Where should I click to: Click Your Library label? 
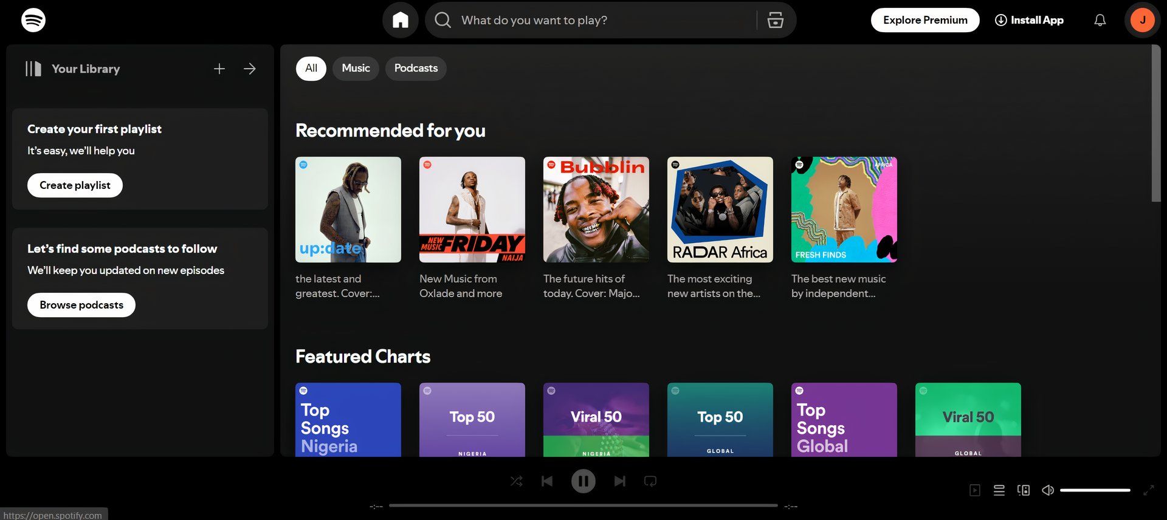coord(86,69)
